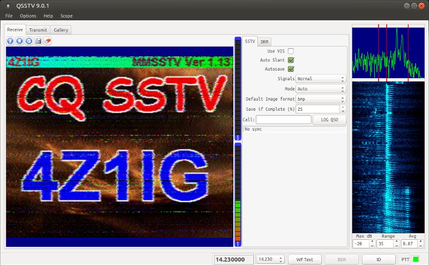Click the Avg value field showing 0.87
The height and width of the screenshot is (266, 429).
pyautogui.click(x=409, y=244)
